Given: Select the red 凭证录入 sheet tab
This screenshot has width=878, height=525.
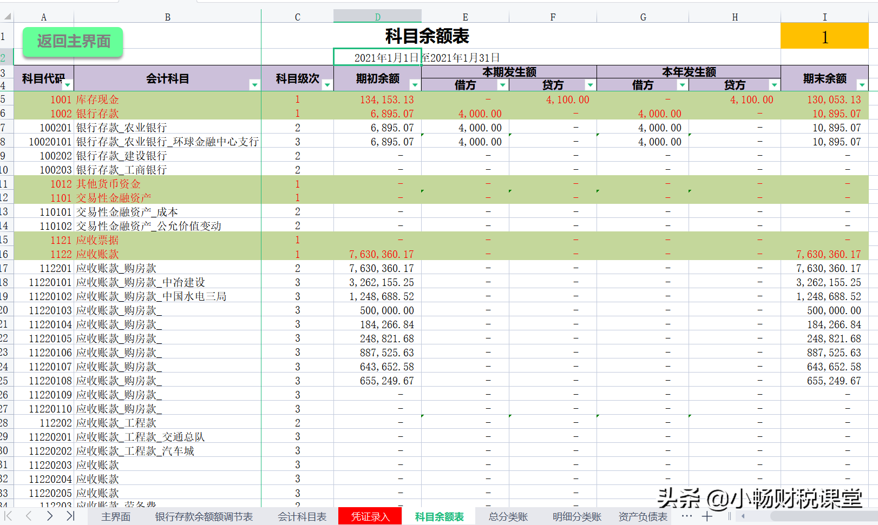Looking at the screenshot, I should pos(370,516).
